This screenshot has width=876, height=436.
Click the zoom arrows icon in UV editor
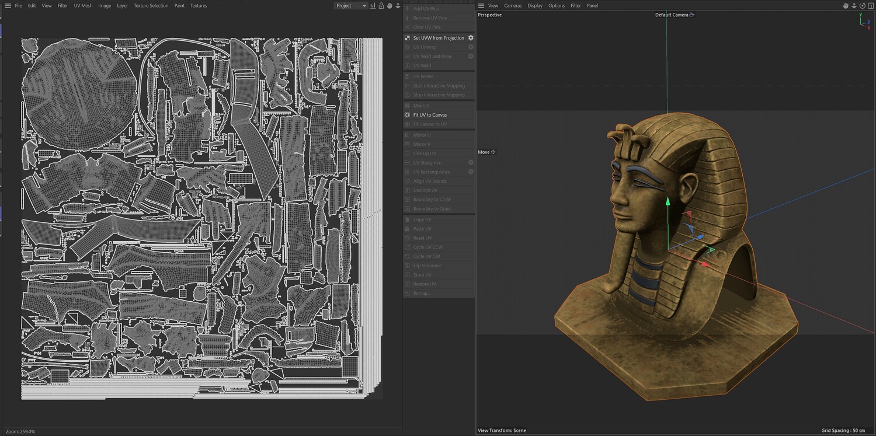(x=398, y=6)
